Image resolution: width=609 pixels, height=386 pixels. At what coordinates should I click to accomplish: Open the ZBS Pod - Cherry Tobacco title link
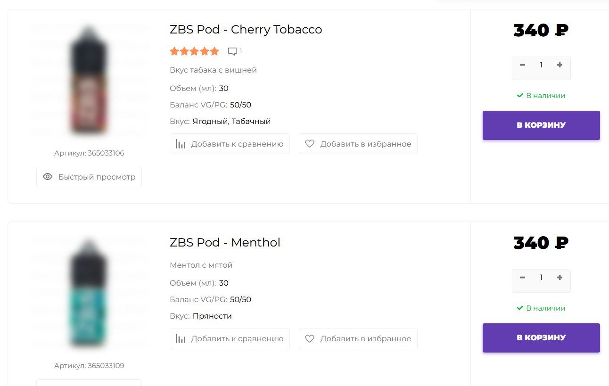pyautogui.click(x=246, y=30)
